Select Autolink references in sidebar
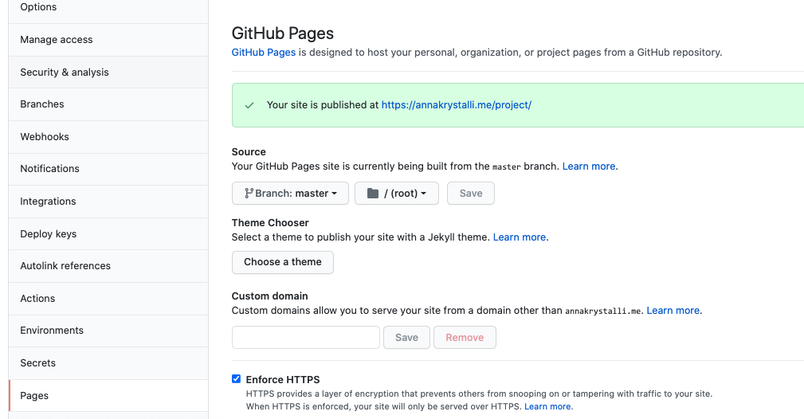 (x=108, y=265)
